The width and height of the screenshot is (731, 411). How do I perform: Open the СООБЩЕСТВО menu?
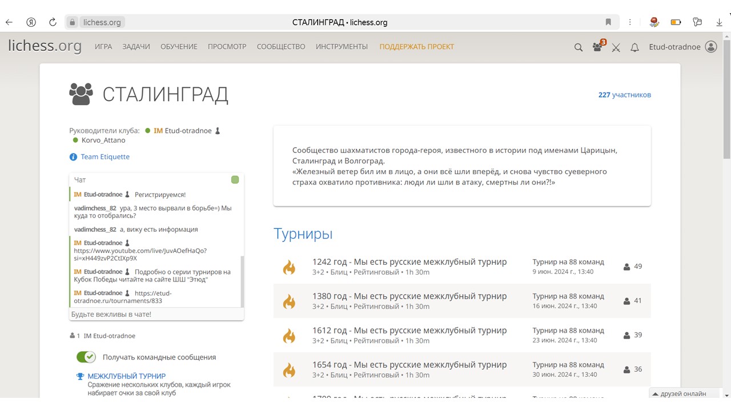tap(281, 47)
